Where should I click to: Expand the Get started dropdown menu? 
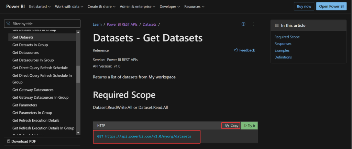(x=40, y=7)
